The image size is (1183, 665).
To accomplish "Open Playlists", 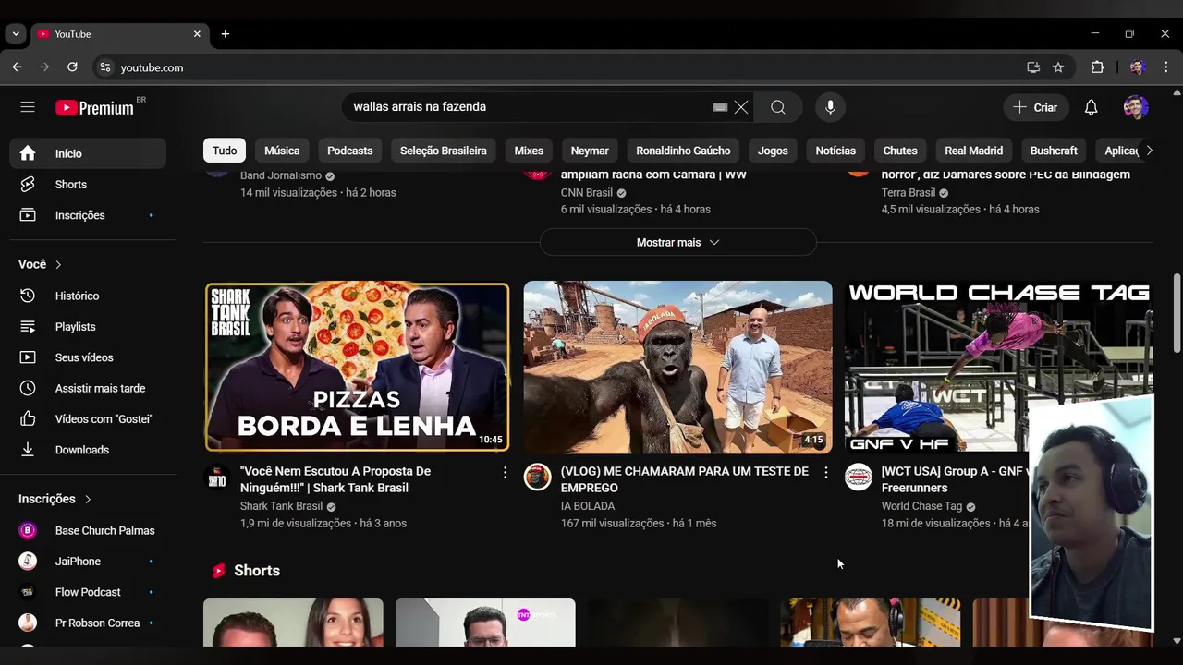I will (x=88, y=327).
